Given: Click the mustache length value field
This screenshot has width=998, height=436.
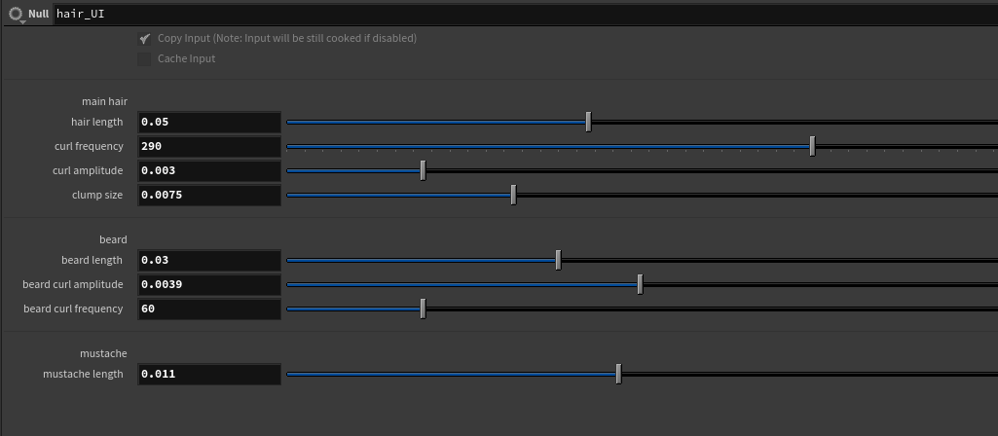Looking at the screenshot, I should click(x=209, y=375).
